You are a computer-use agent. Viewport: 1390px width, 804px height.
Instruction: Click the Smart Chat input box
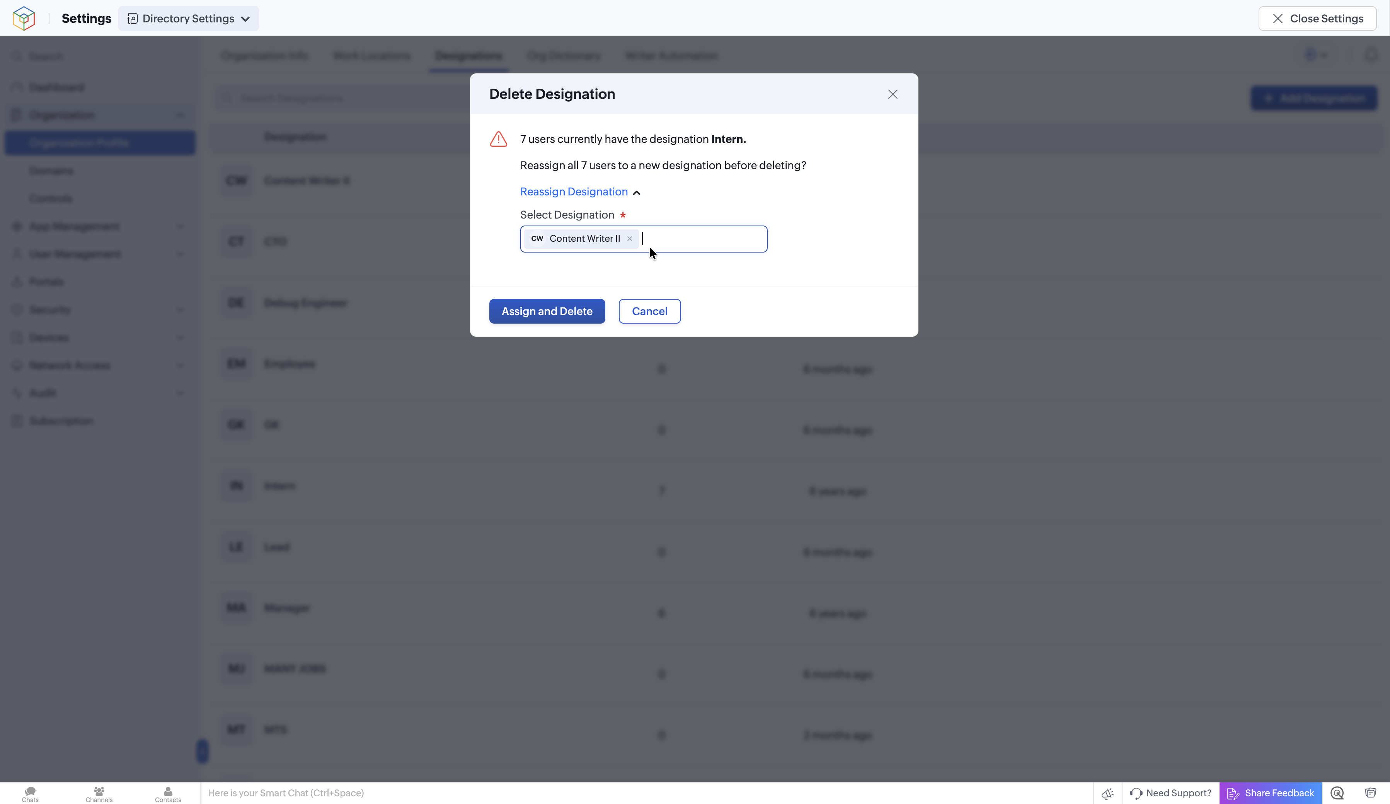pos(646,793)
